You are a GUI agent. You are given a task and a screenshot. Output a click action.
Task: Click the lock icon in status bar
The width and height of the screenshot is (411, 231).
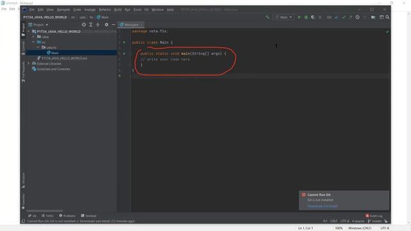pos(385,221)
